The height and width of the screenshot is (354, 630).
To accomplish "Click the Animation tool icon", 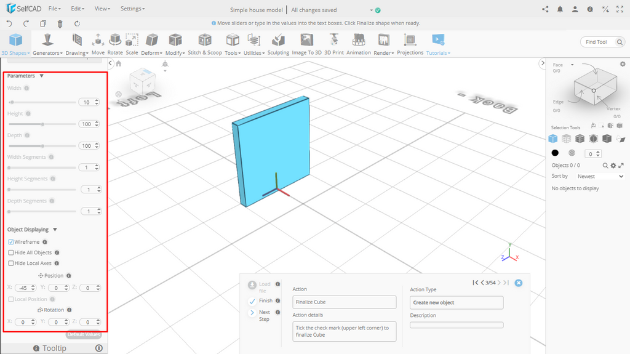I will coord(359,43).
